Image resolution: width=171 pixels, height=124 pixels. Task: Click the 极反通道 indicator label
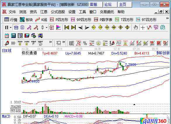(x=29, y=53)
